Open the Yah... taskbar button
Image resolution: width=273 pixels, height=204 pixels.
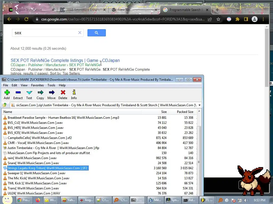click(69, 200)
